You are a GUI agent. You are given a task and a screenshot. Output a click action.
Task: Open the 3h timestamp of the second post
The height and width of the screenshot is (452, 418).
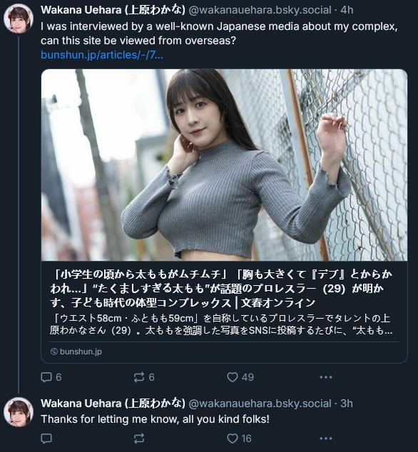(x=347, y=404)
